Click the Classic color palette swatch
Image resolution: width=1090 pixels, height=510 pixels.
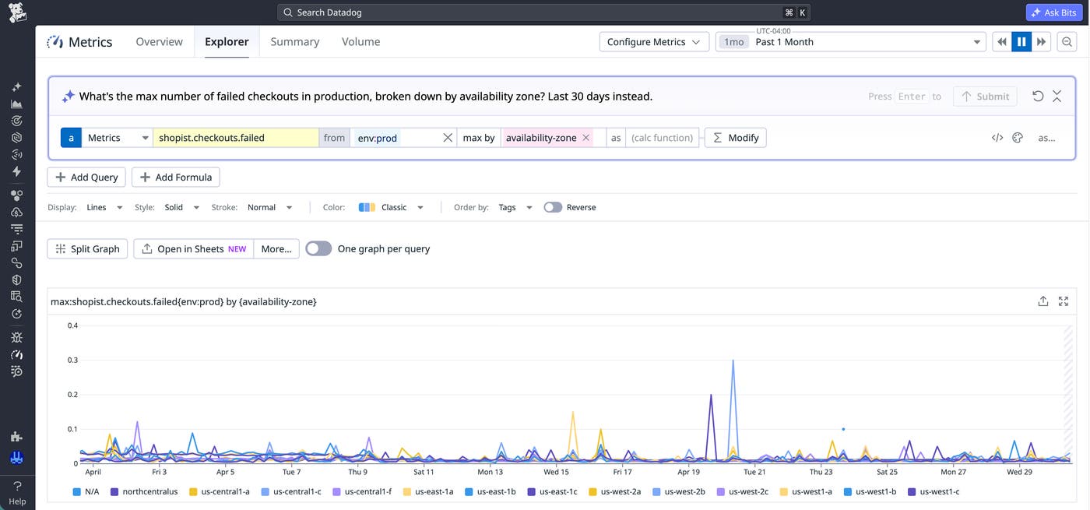367,207
